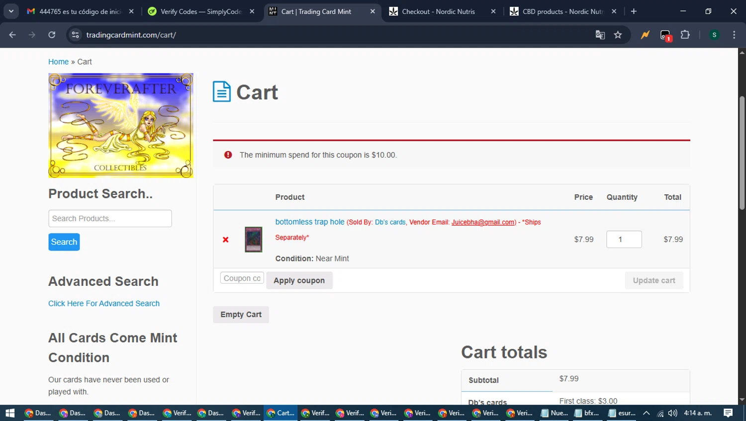Click the page vertical scrollbar thumb
The width and height of the screenshot is (746, 421).
[x=742, y=153]
